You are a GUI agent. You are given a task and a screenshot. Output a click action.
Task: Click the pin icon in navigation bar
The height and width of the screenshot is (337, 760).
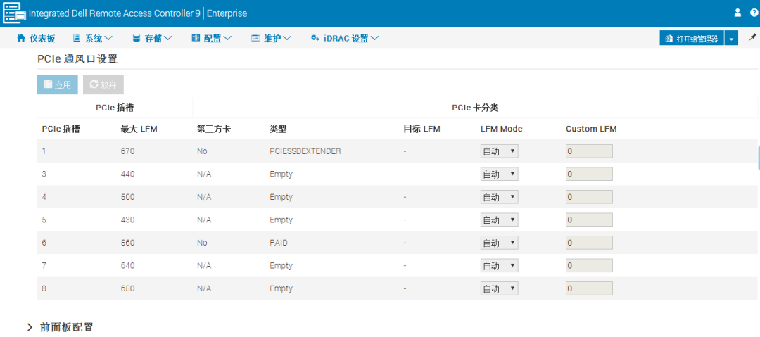(x=752, y=37)
